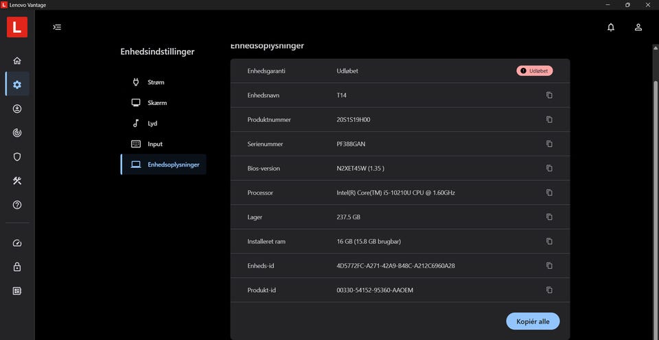The height and width of the screenshot is (340, 659).
Task: Click the Intel Core i5-10210U processor text
Action: click(x=396, y=193)
